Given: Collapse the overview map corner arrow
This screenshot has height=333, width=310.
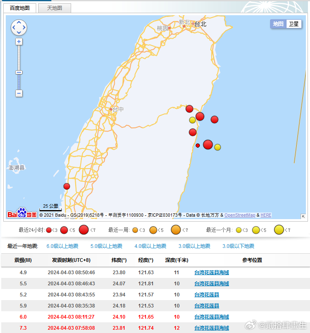Looking at the screenshot, I should point(303,216).
